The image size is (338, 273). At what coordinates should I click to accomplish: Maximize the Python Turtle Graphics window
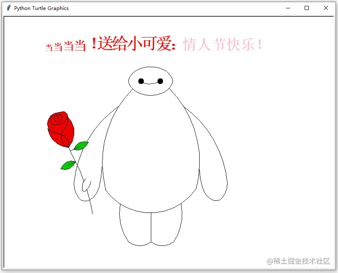[307, 8]
